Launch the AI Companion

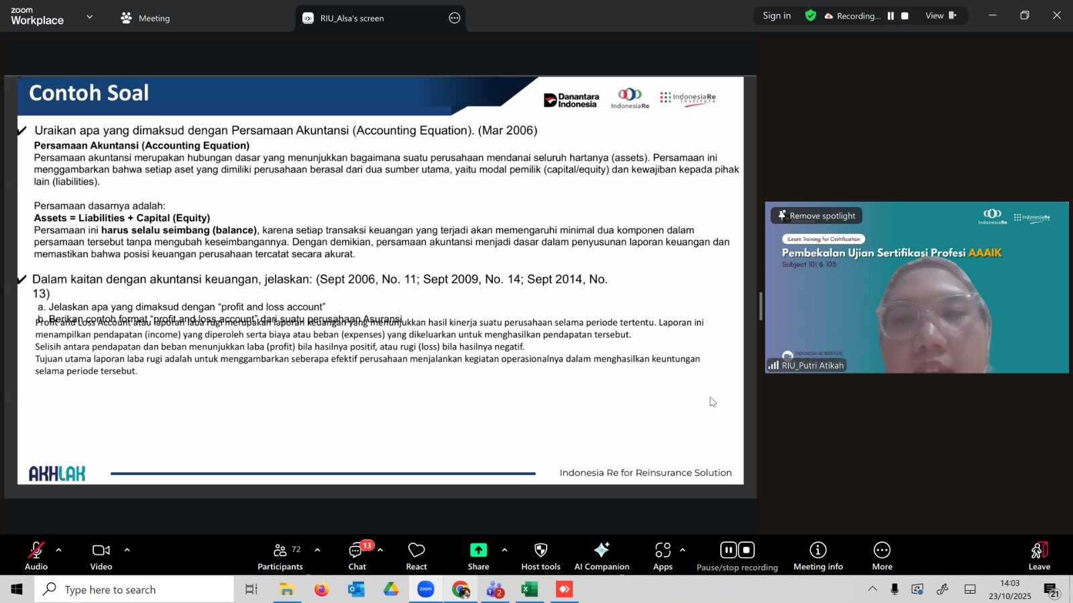coord(602,556)
